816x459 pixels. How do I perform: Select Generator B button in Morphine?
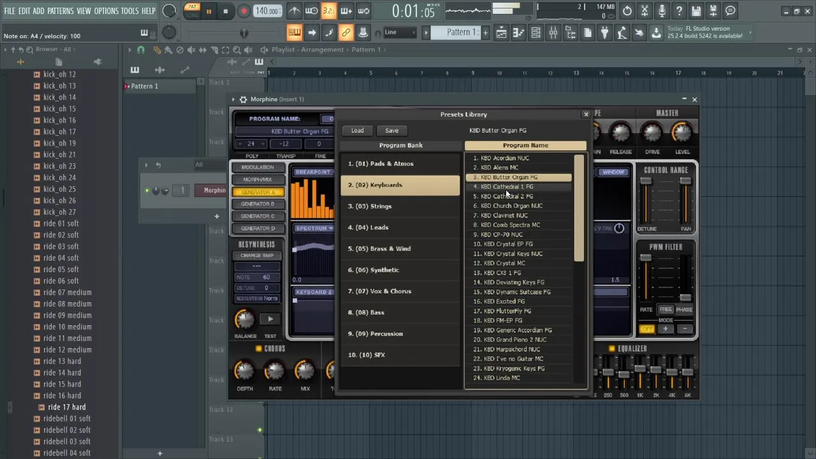coord(257,204)
